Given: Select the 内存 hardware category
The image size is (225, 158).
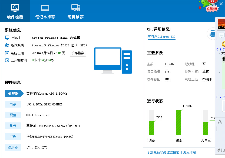Looking at the screenshot, I should (13, 104).
